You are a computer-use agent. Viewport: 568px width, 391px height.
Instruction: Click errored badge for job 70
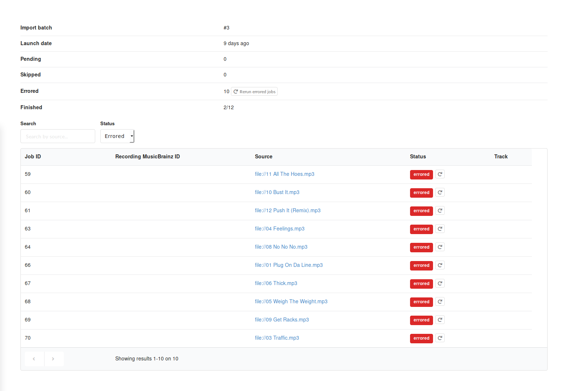pos(421,338)
